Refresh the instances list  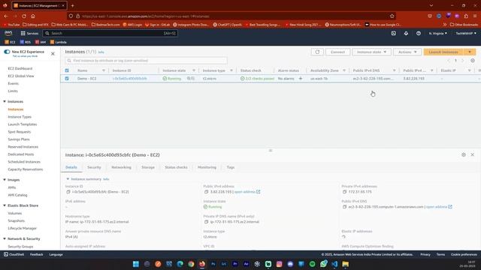coord(317,52)
